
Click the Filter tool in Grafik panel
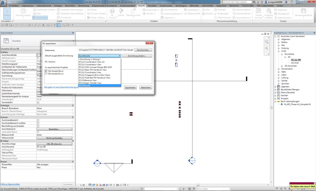point(37,13)
